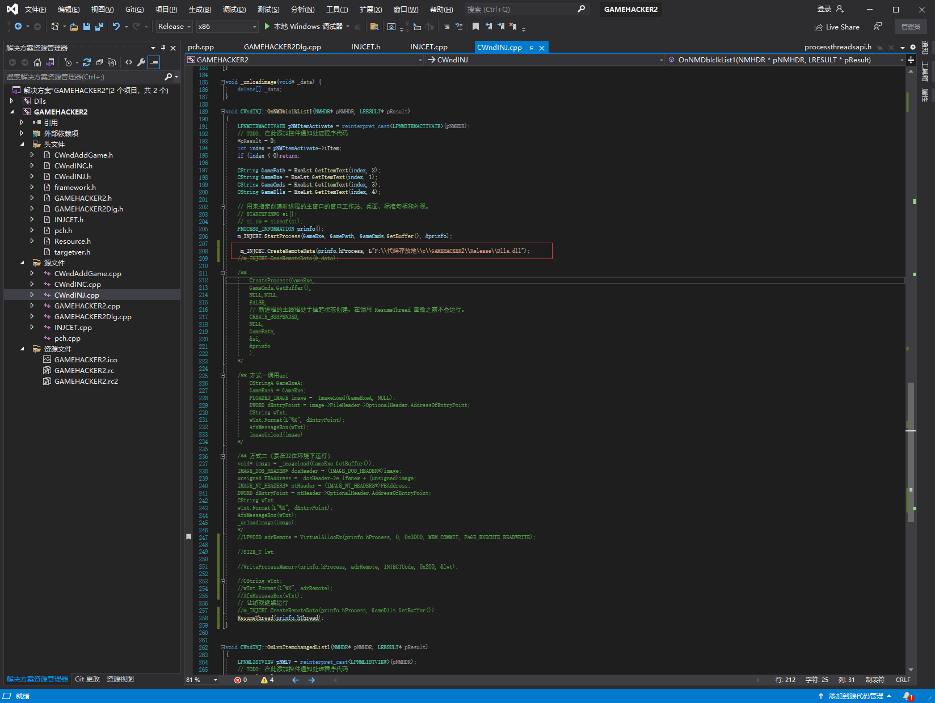Screen dimensions: 935x703
Task: Collapse the GAMEHACKER2 project node
Action: click(x=11, y=112)
